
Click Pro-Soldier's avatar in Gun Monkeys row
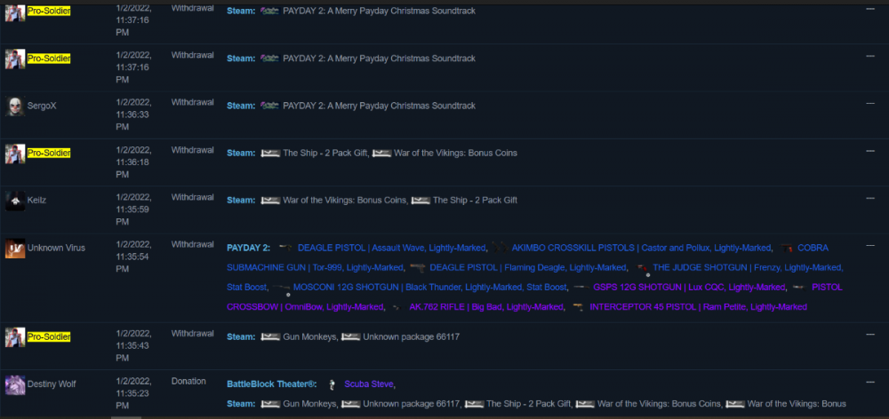[x=14, y=337]
